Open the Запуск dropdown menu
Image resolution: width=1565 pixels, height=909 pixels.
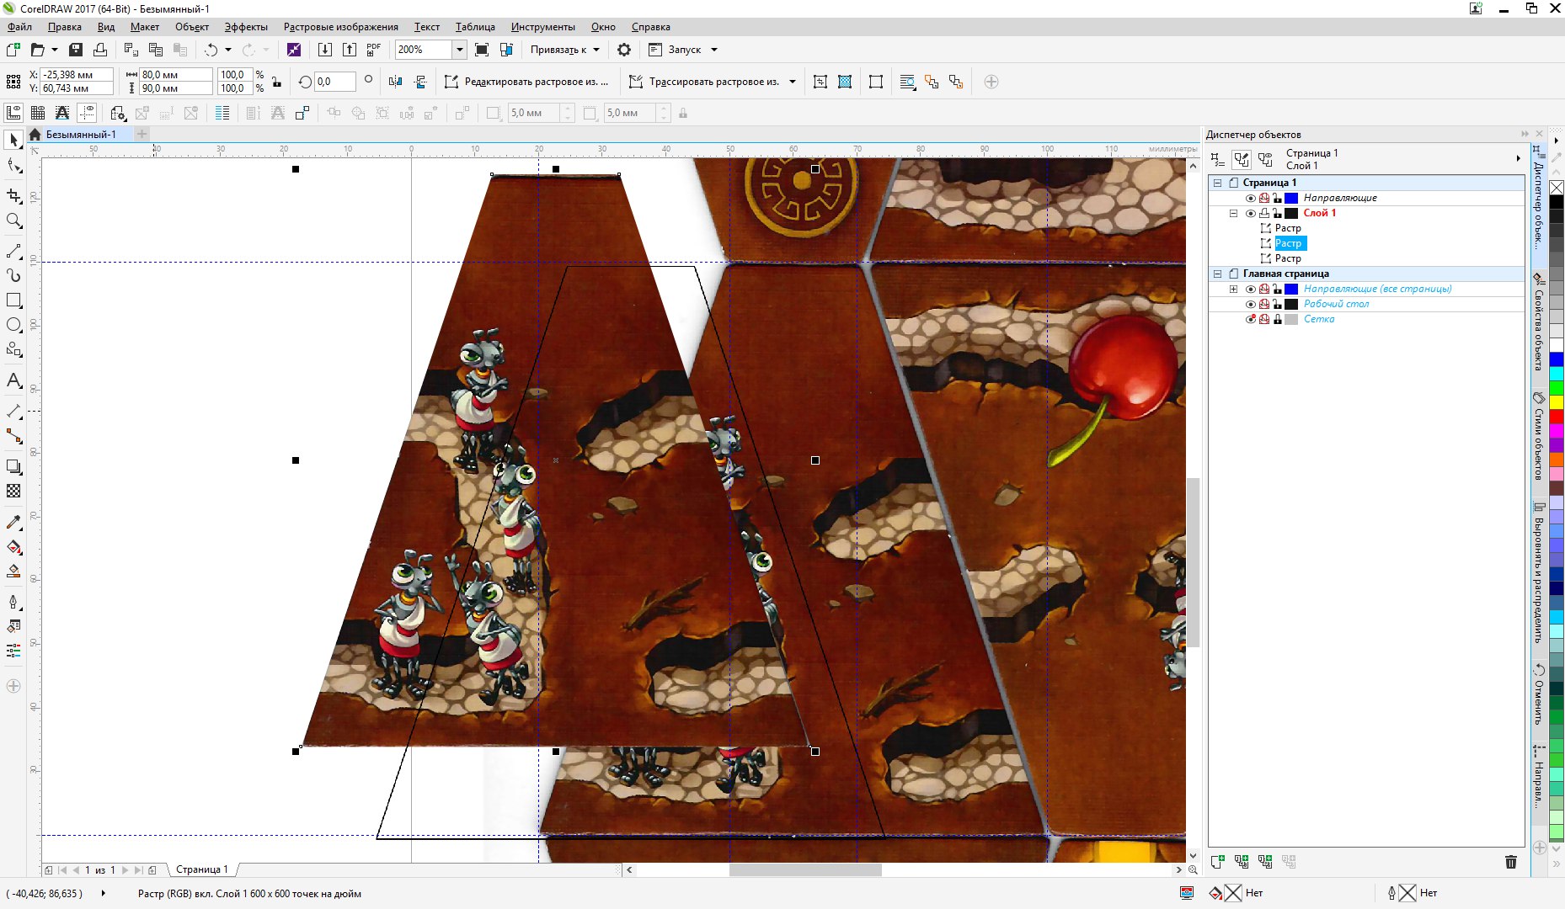point(714,50)
